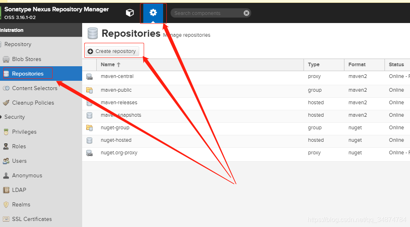Screen dimensions: 410x227
Task: Click the Online status of nuget-hosted
Action: point(396,140)
